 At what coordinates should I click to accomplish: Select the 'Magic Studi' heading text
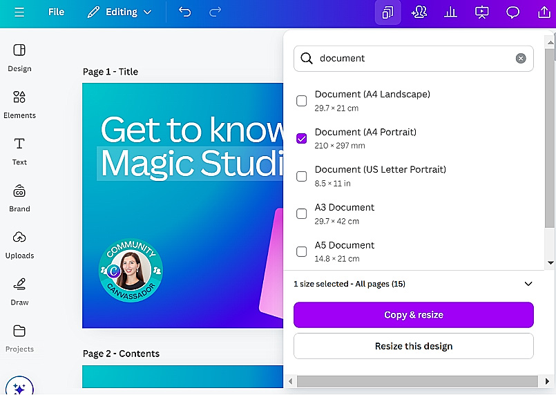coord(192,164)
